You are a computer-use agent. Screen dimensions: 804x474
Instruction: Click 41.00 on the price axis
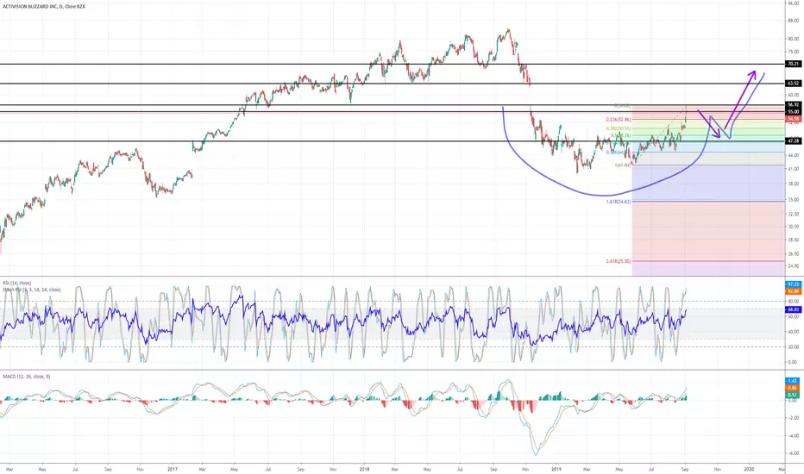point(794,169)
